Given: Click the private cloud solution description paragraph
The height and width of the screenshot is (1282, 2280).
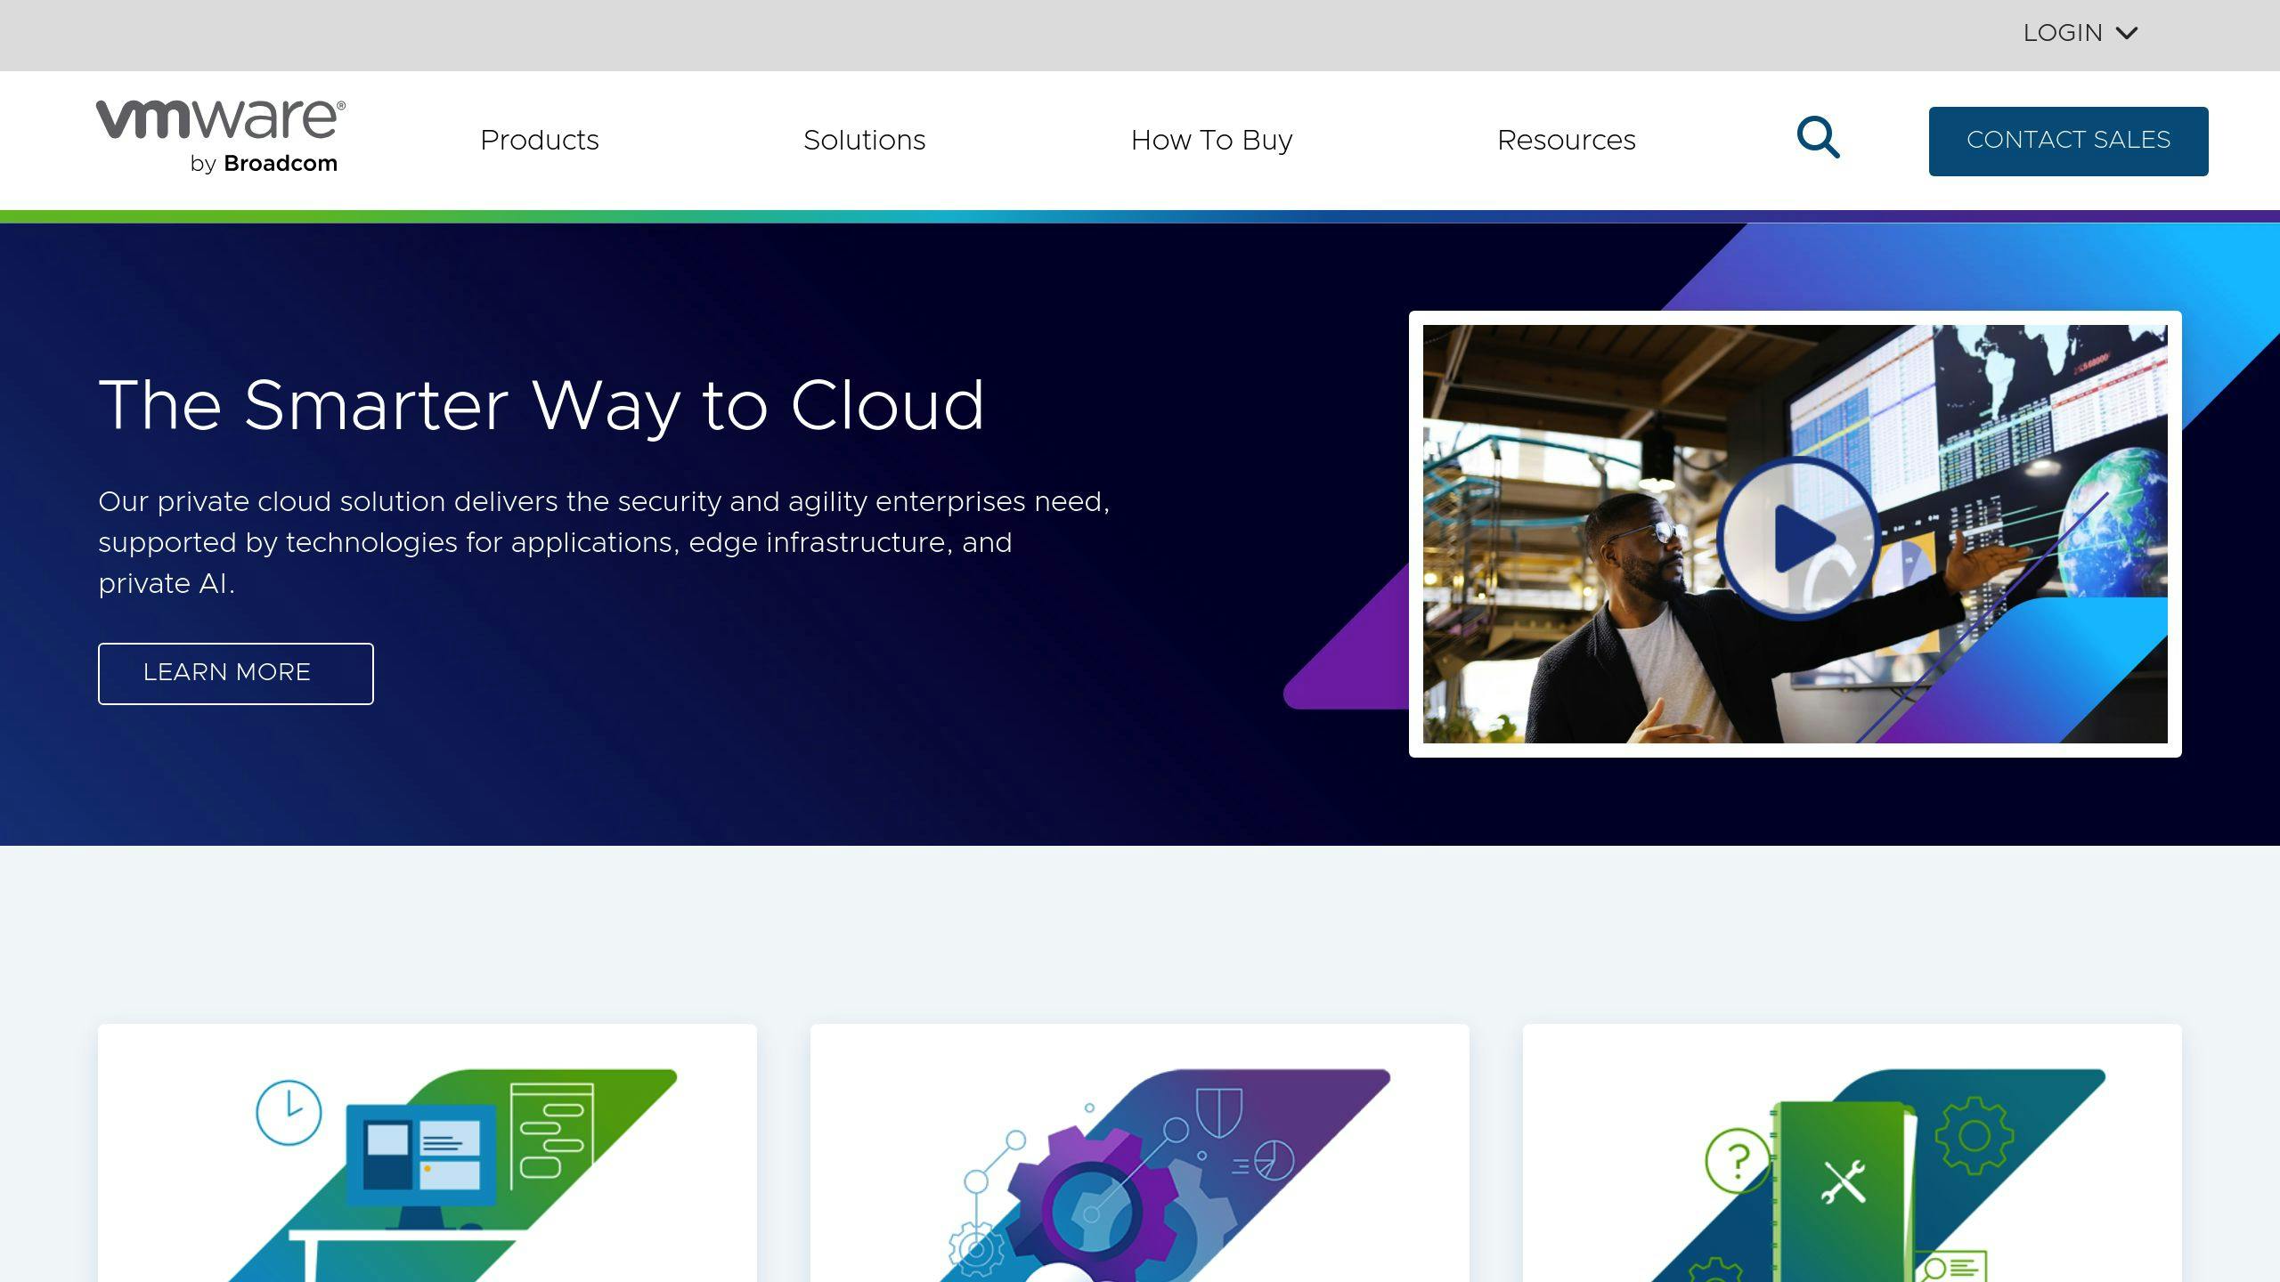Looking at the screenshot, I should pos(604,542).
